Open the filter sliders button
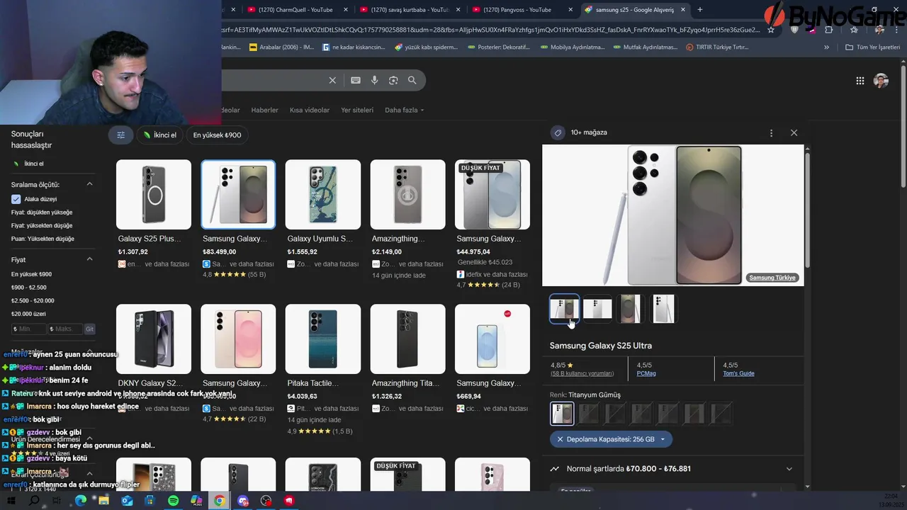Screen dimensions: 907x510 (120, 135)
